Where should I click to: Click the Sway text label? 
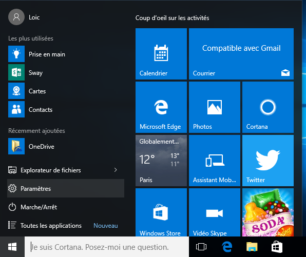click(x=35, y=73)
